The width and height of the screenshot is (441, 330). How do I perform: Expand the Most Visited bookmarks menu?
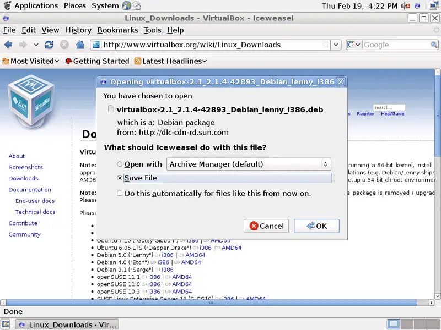coord(57,61)
